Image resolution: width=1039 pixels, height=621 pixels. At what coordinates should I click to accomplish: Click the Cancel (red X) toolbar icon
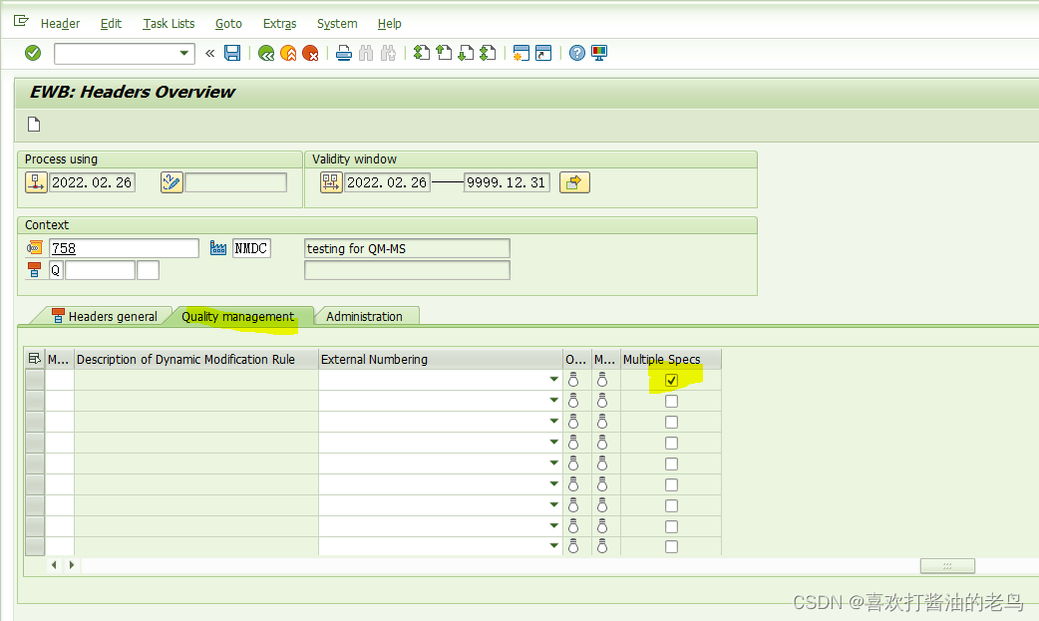click(x=310, y=53)
